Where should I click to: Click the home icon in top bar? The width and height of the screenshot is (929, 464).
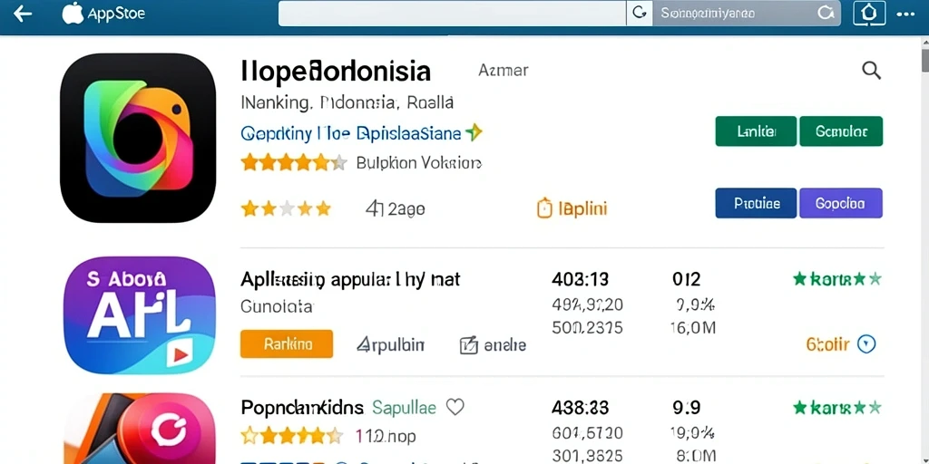[x=868, y=13]
